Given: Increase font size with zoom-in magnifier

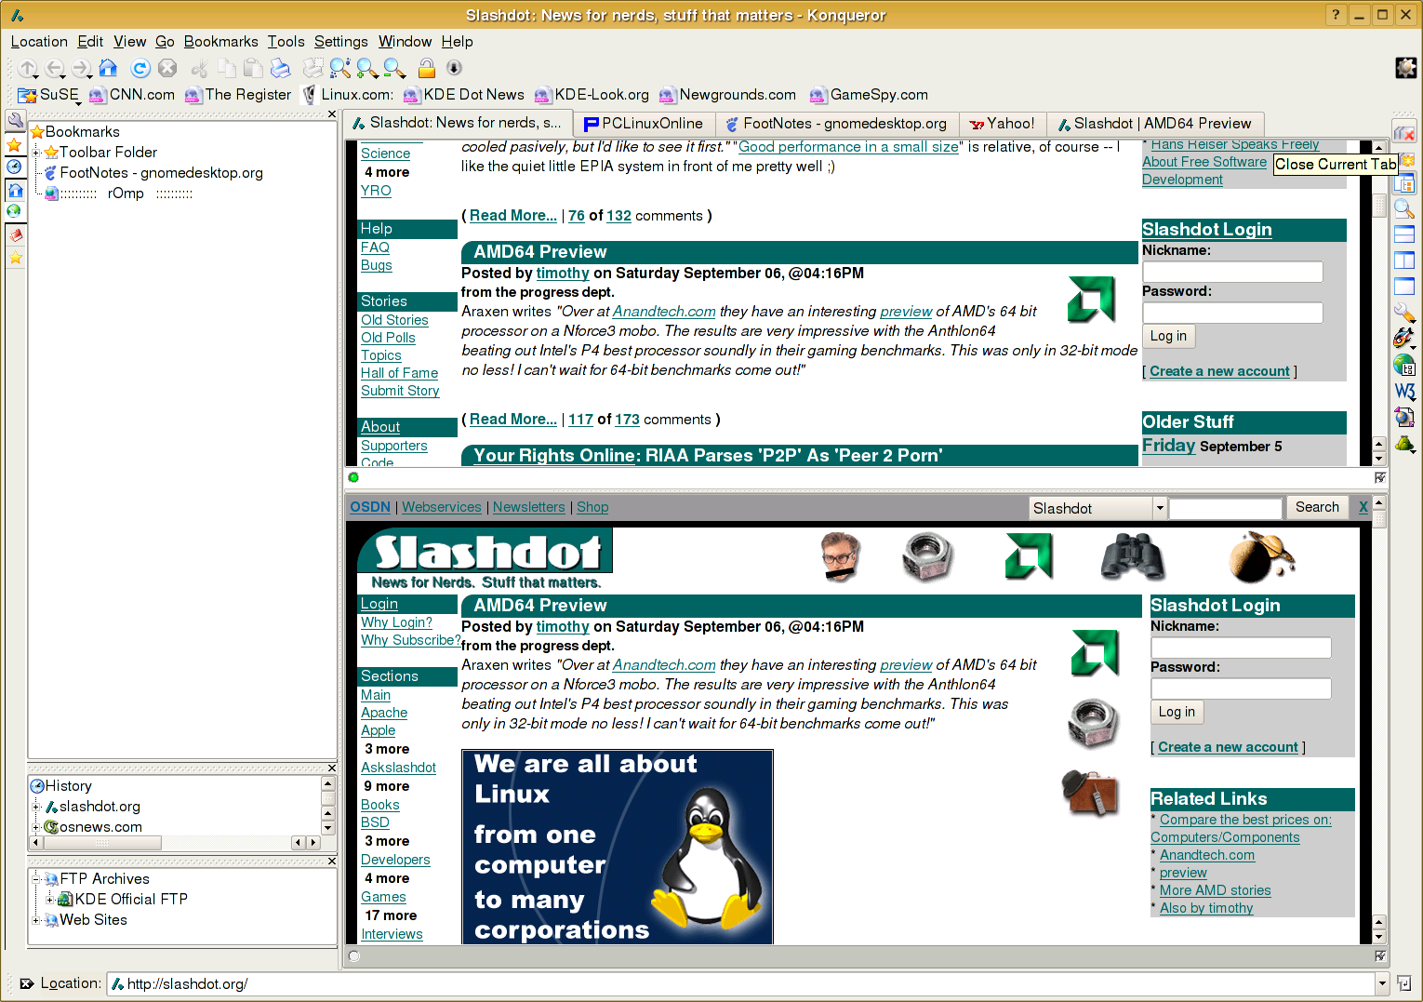Looking at the screenshot, I should [x=367, y=68].
